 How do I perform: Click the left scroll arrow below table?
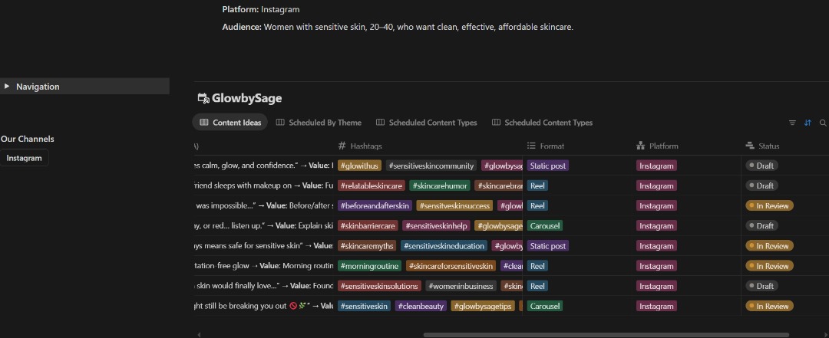point(200,335)
